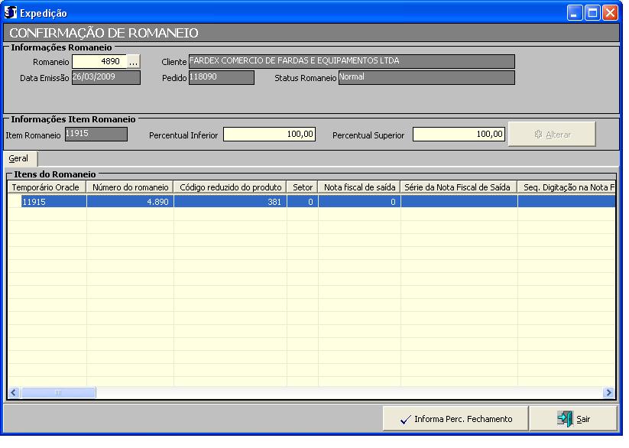Select the 381 product code cell
Viewport: 629px width, 448px height.
coord(230,202)
